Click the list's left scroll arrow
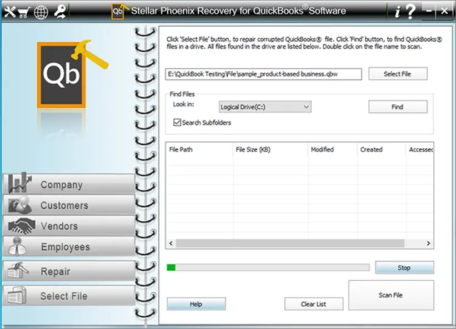The image size is (456, 329). click(x=171, y=244)
